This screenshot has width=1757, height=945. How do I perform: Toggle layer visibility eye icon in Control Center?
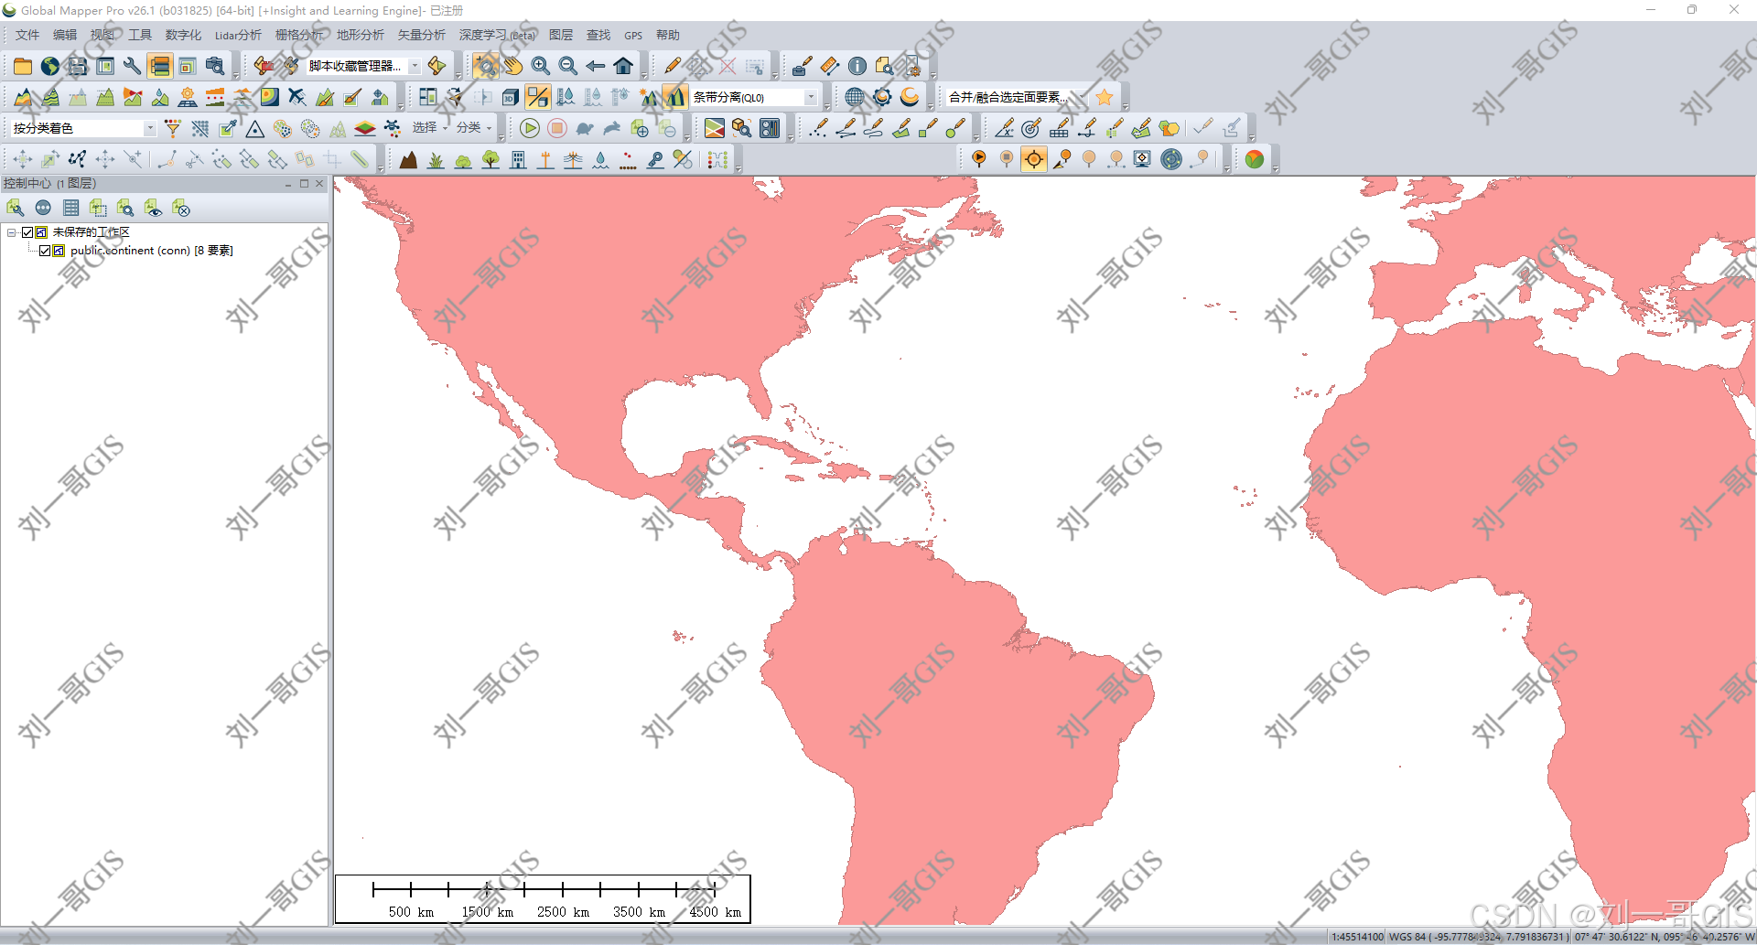coord(153,209)
